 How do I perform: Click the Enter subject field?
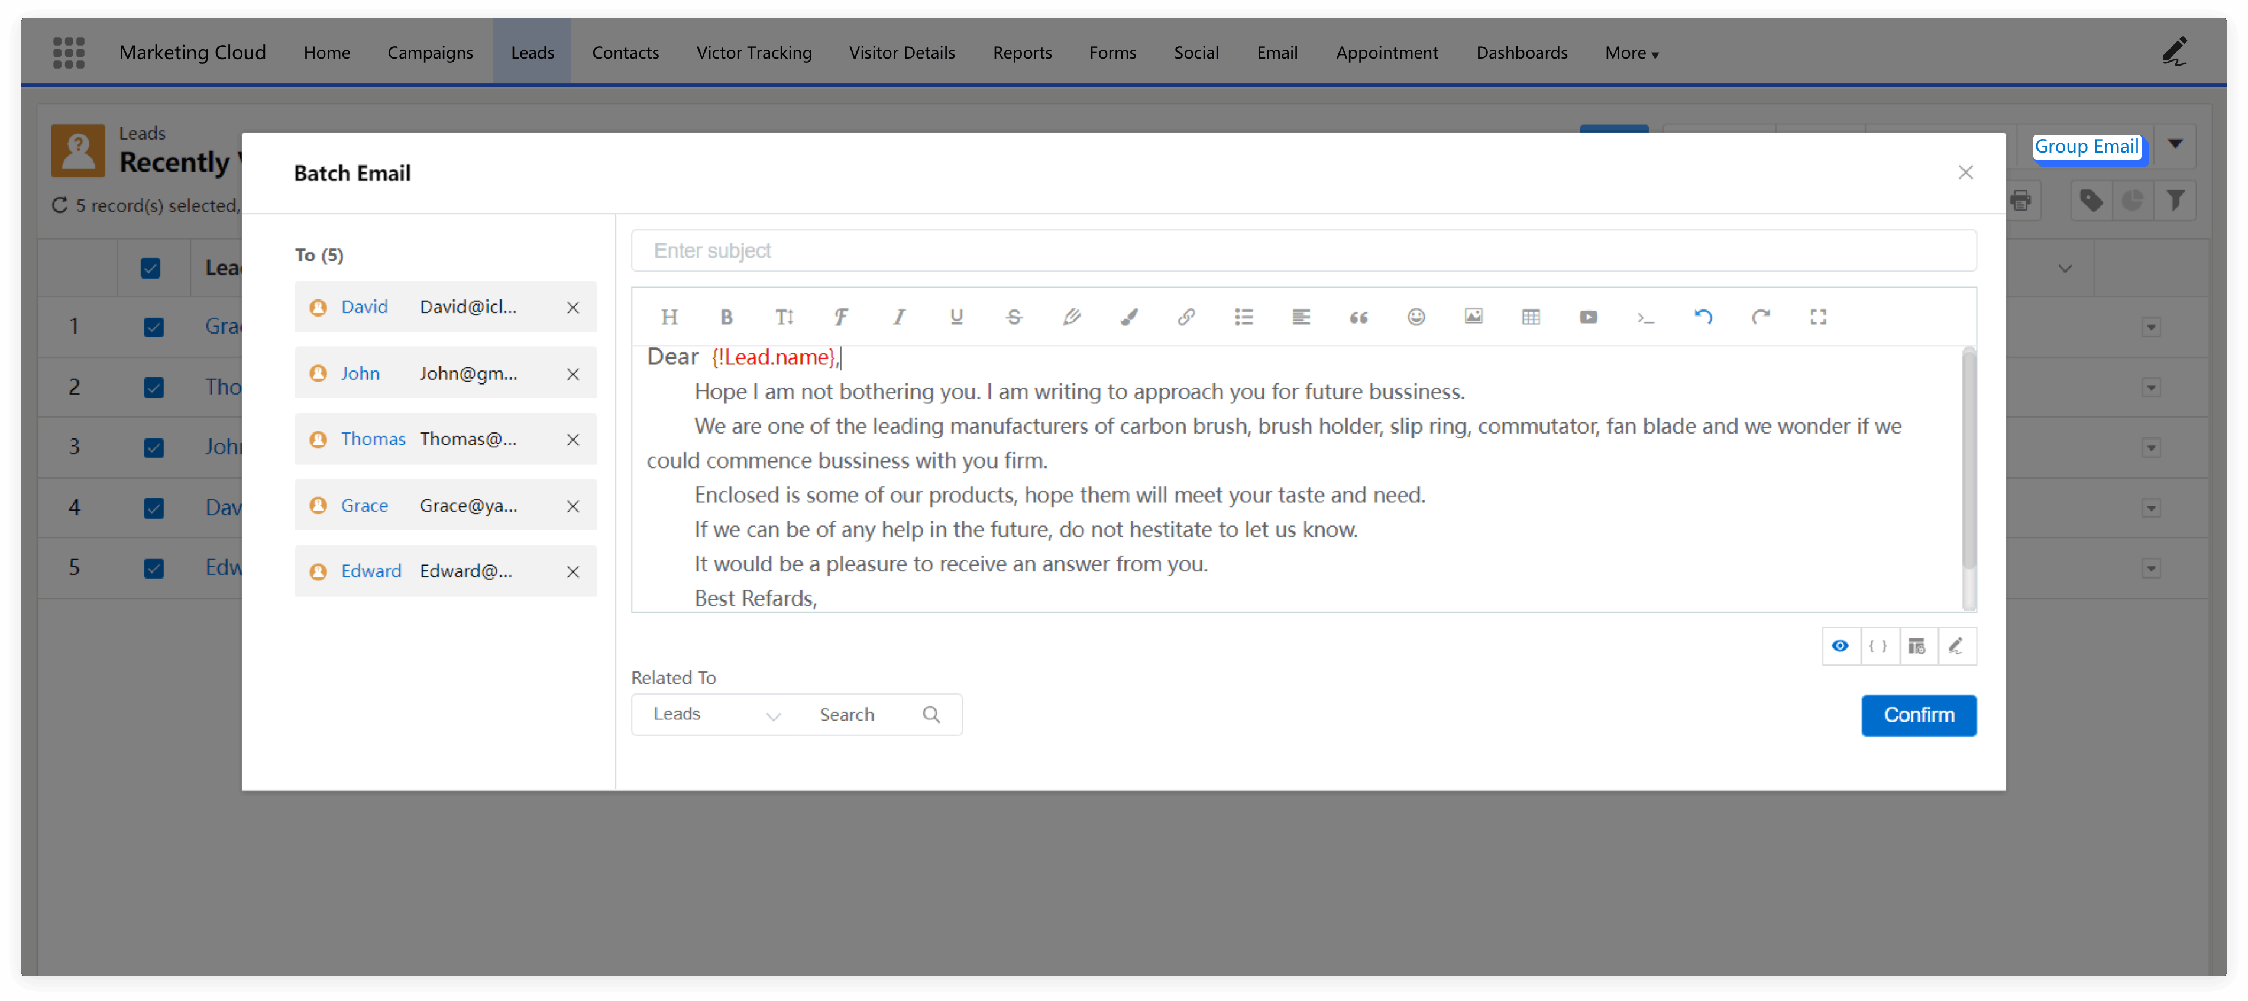1303,250
